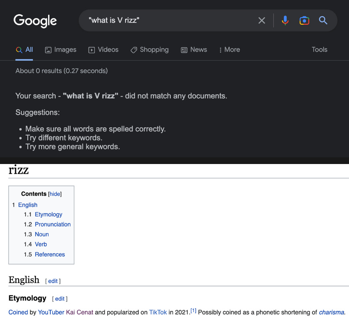Image resolution: width=349 pixels, height=318 pixels.
Task: Open the Shopping tab
Action: 149,50
